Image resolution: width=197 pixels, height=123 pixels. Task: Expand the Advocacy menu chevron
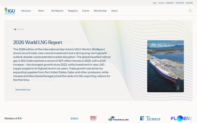point(33,11)
